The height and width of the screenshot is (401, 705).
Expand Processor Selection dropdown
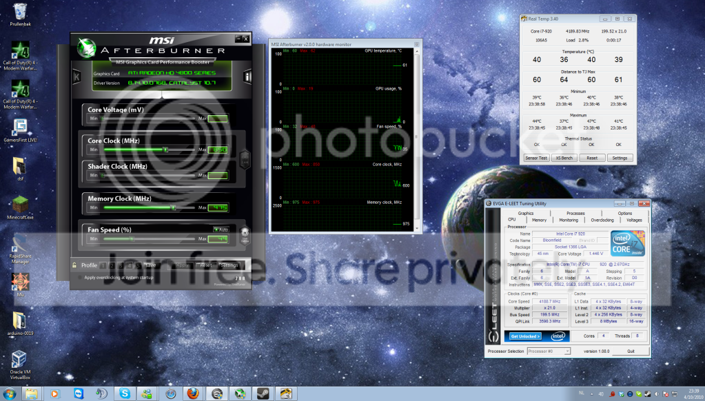[x=567, y=351]
